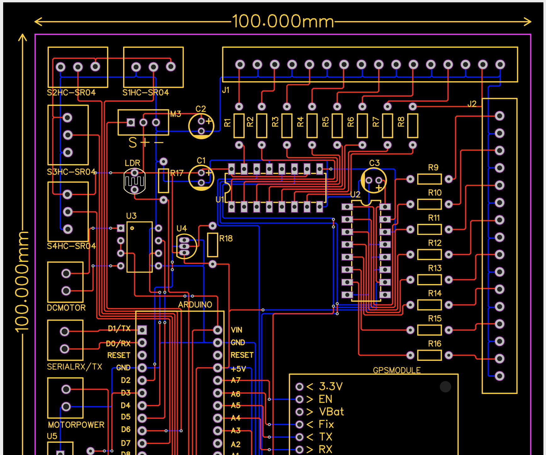Click the D0/RX pin label
This screenshot has height=455, width=546.
click(118, 344)
